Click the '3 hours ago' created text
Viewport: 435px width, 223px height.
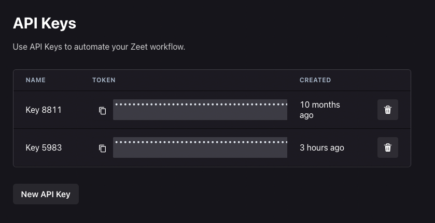pos(322,147)
